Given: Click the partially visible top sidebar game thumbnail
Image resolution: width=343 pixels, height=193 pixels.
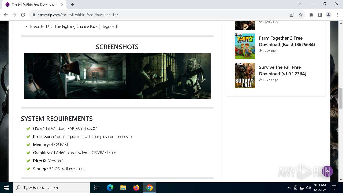Looking at the screenshot, I should (x=245, y=25).
